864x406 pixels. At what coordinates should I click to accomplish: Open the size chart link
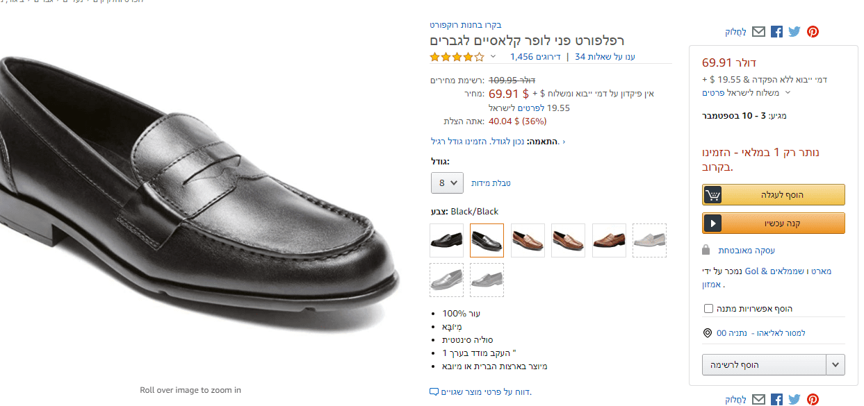489,183
